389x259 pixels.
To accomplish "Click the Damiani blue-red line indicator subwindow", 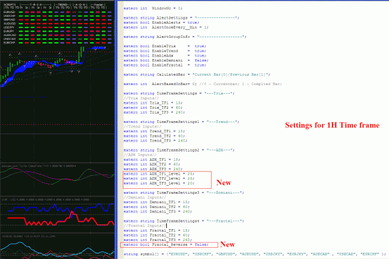I will point(57,214).
